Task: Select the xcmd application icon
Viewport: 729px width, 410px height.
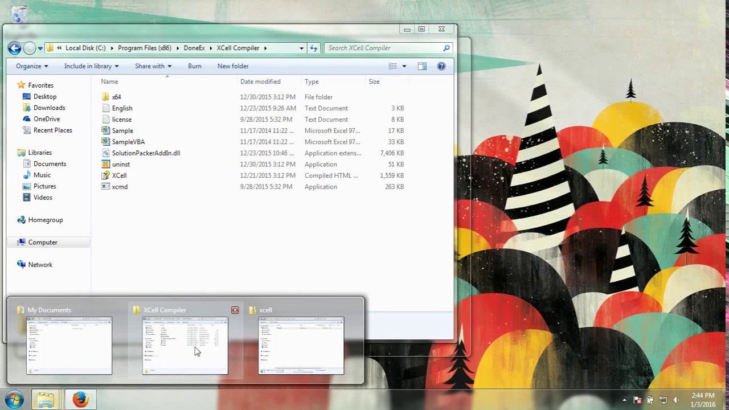Action: pos(105,187)
